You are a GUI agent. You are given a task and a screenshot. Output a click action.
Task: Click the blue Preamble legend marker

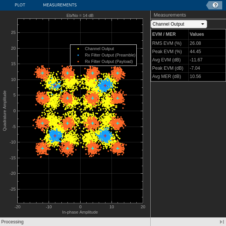point(78,55)
